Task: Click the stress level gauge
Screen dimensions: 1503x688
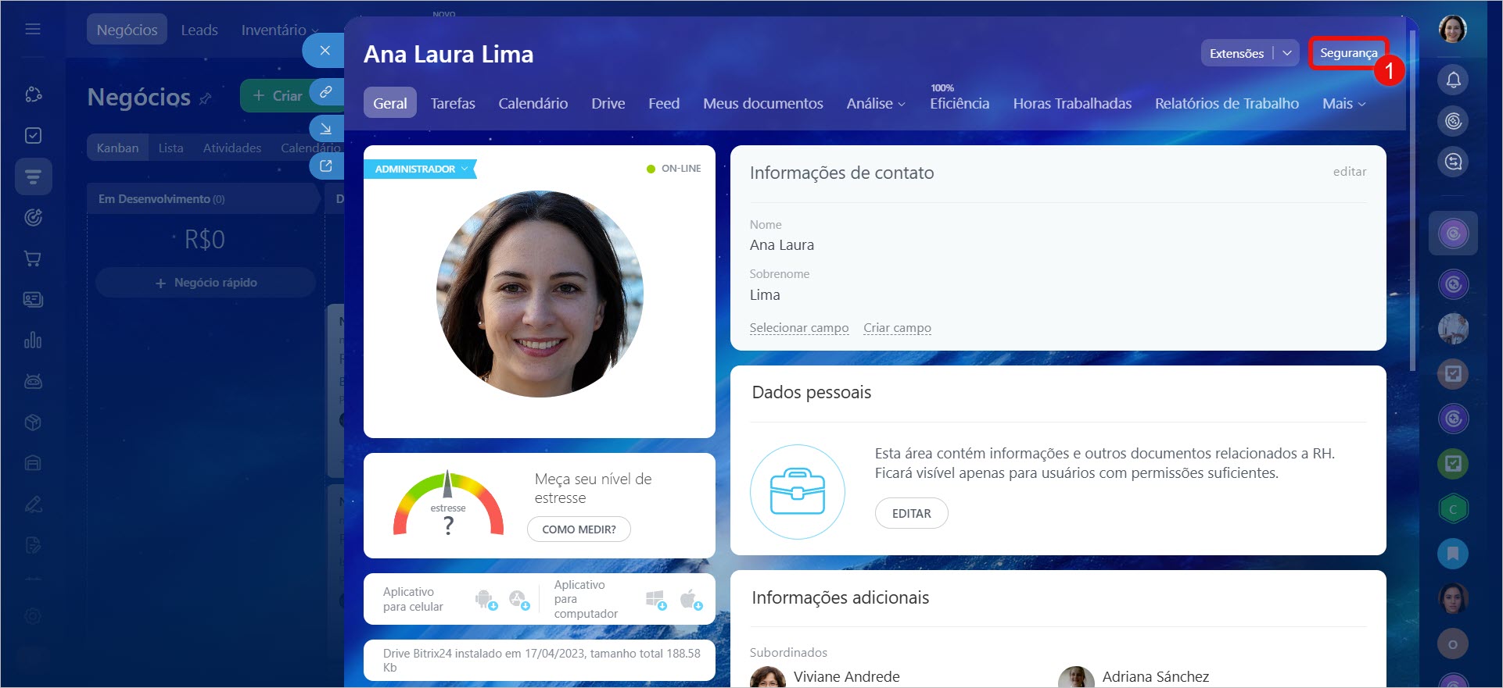Action: tap(448, 505)
